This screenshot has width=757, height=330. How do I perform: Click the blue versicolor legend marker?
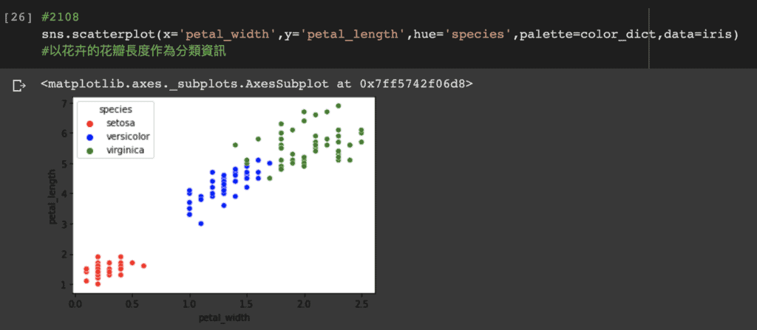click(89, 137)
